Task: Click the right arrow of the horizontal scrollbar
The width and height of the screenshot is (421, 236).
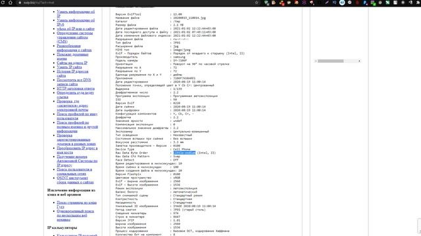Action: tap(359, 61)
